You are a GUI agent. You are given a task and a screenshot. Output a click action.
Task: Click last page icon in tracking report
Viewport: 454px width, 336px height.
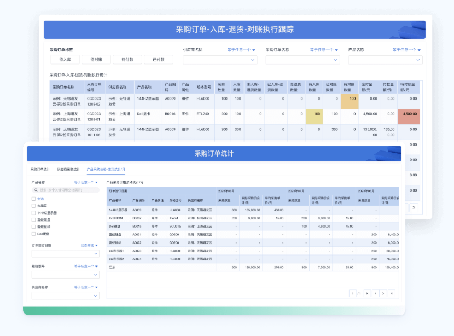point(414,207)
